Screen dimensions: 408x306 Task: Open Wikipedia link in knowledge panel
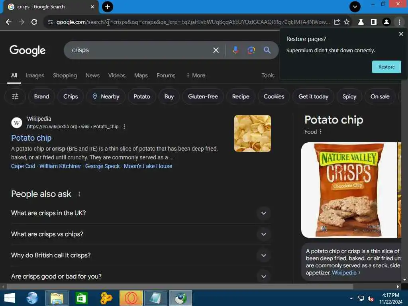[344, 273]
